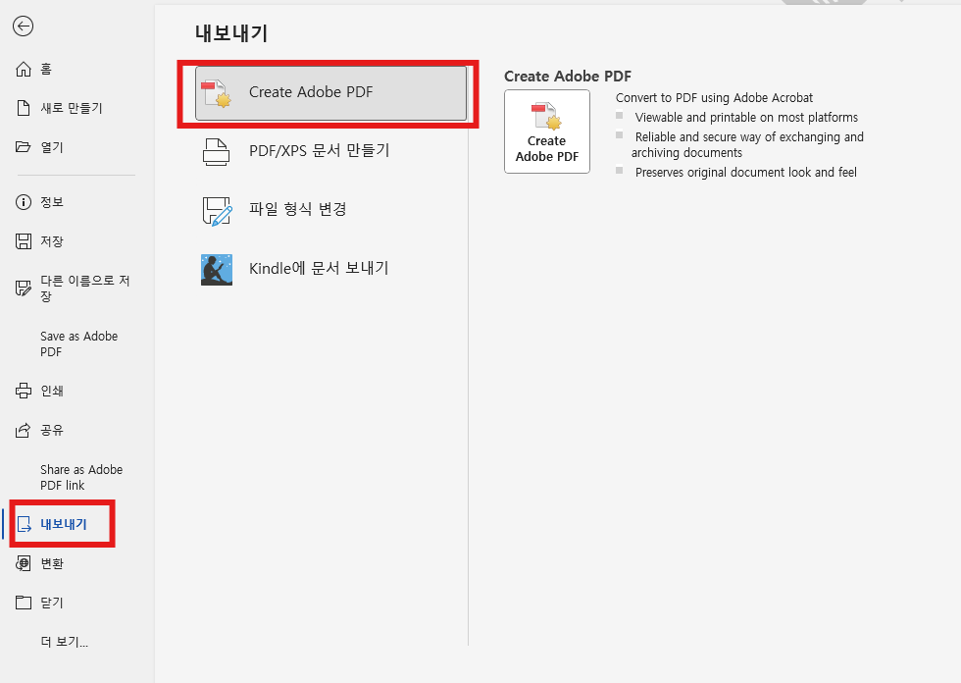Open the folder icon for 열기
Screen dimensions: 961x683
coord(24,147)
